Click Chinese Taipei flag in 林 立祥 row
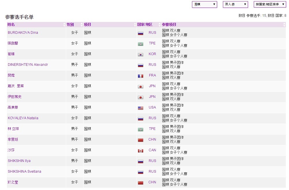The image size is (289, 190). 141,130
